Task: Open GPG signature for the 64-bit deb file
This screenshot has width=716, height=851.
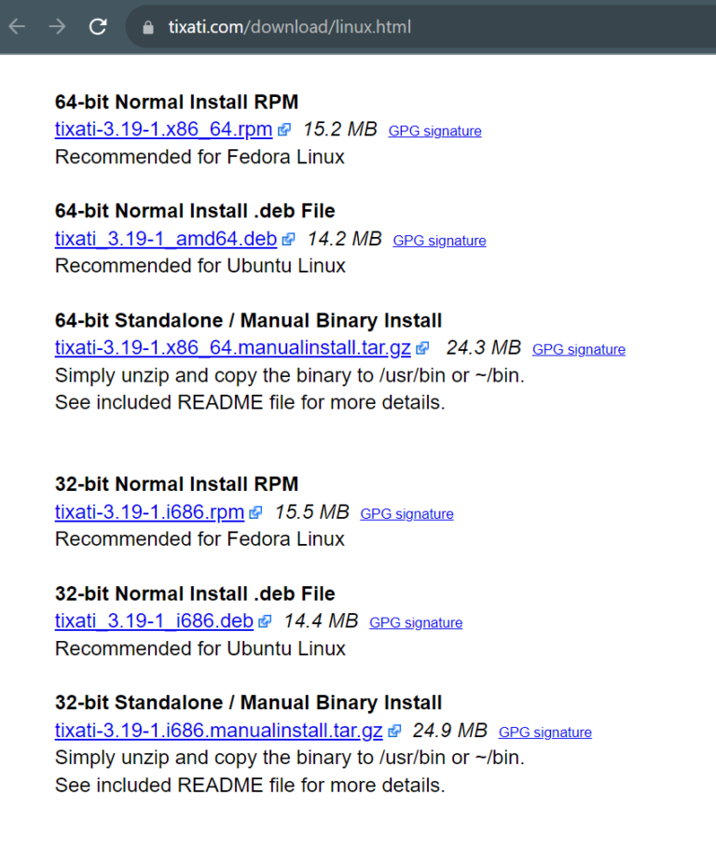Action: pyautogui.click(x=439, y=240)
